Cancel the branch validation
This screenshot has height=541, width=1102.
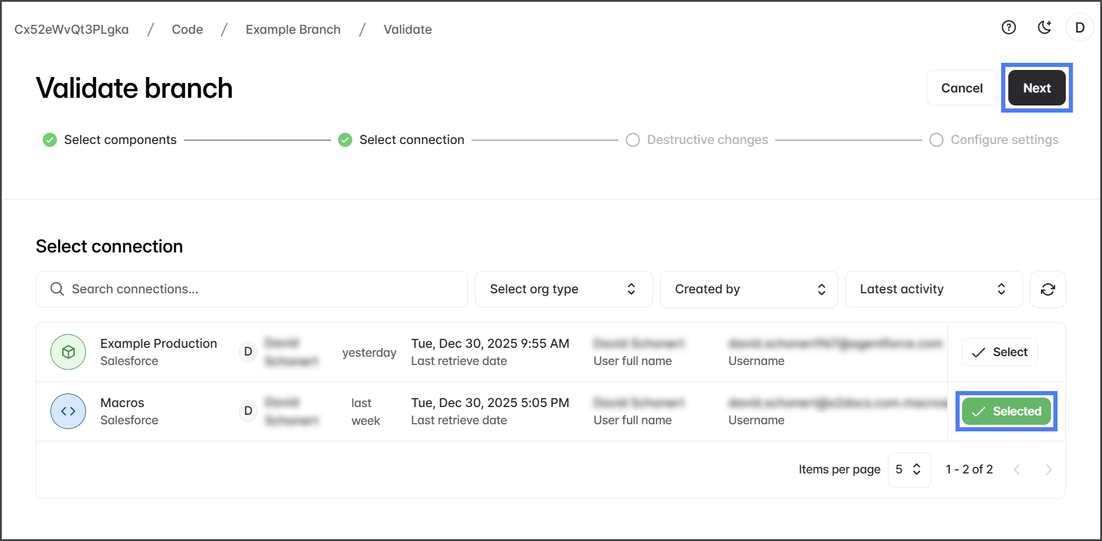pos(961,88)
